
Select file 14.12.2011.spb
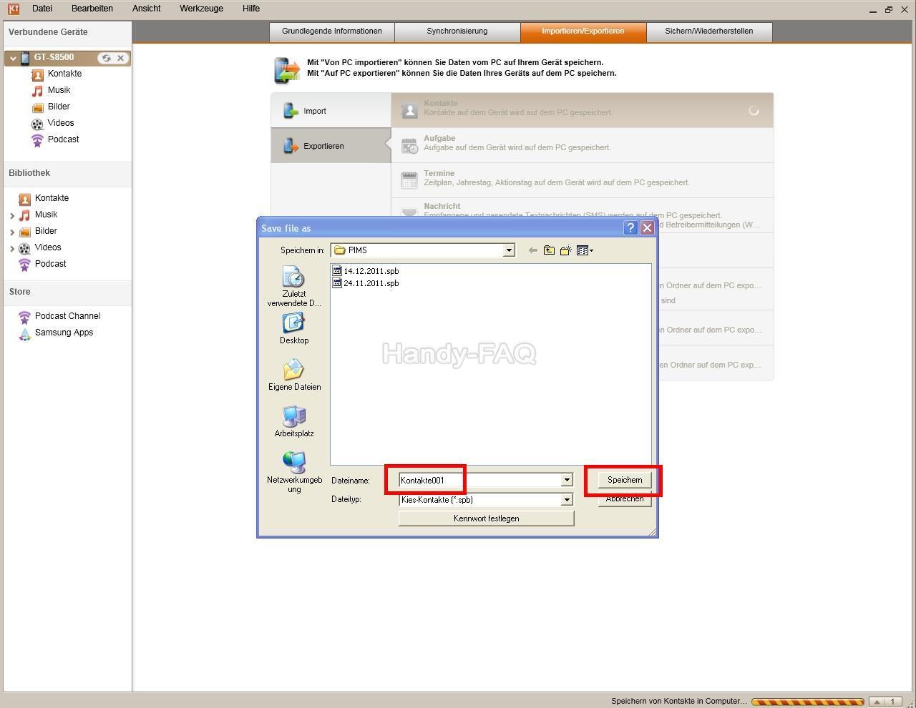tap(366, 271)
